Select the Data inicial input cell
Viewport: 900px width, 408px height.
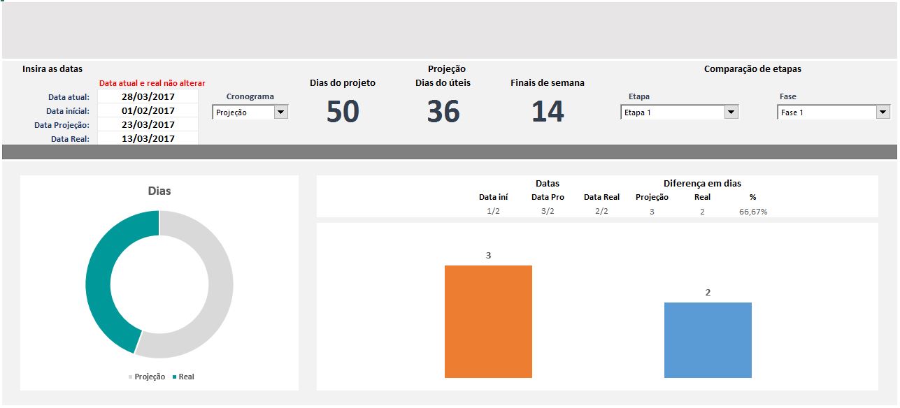148,110
